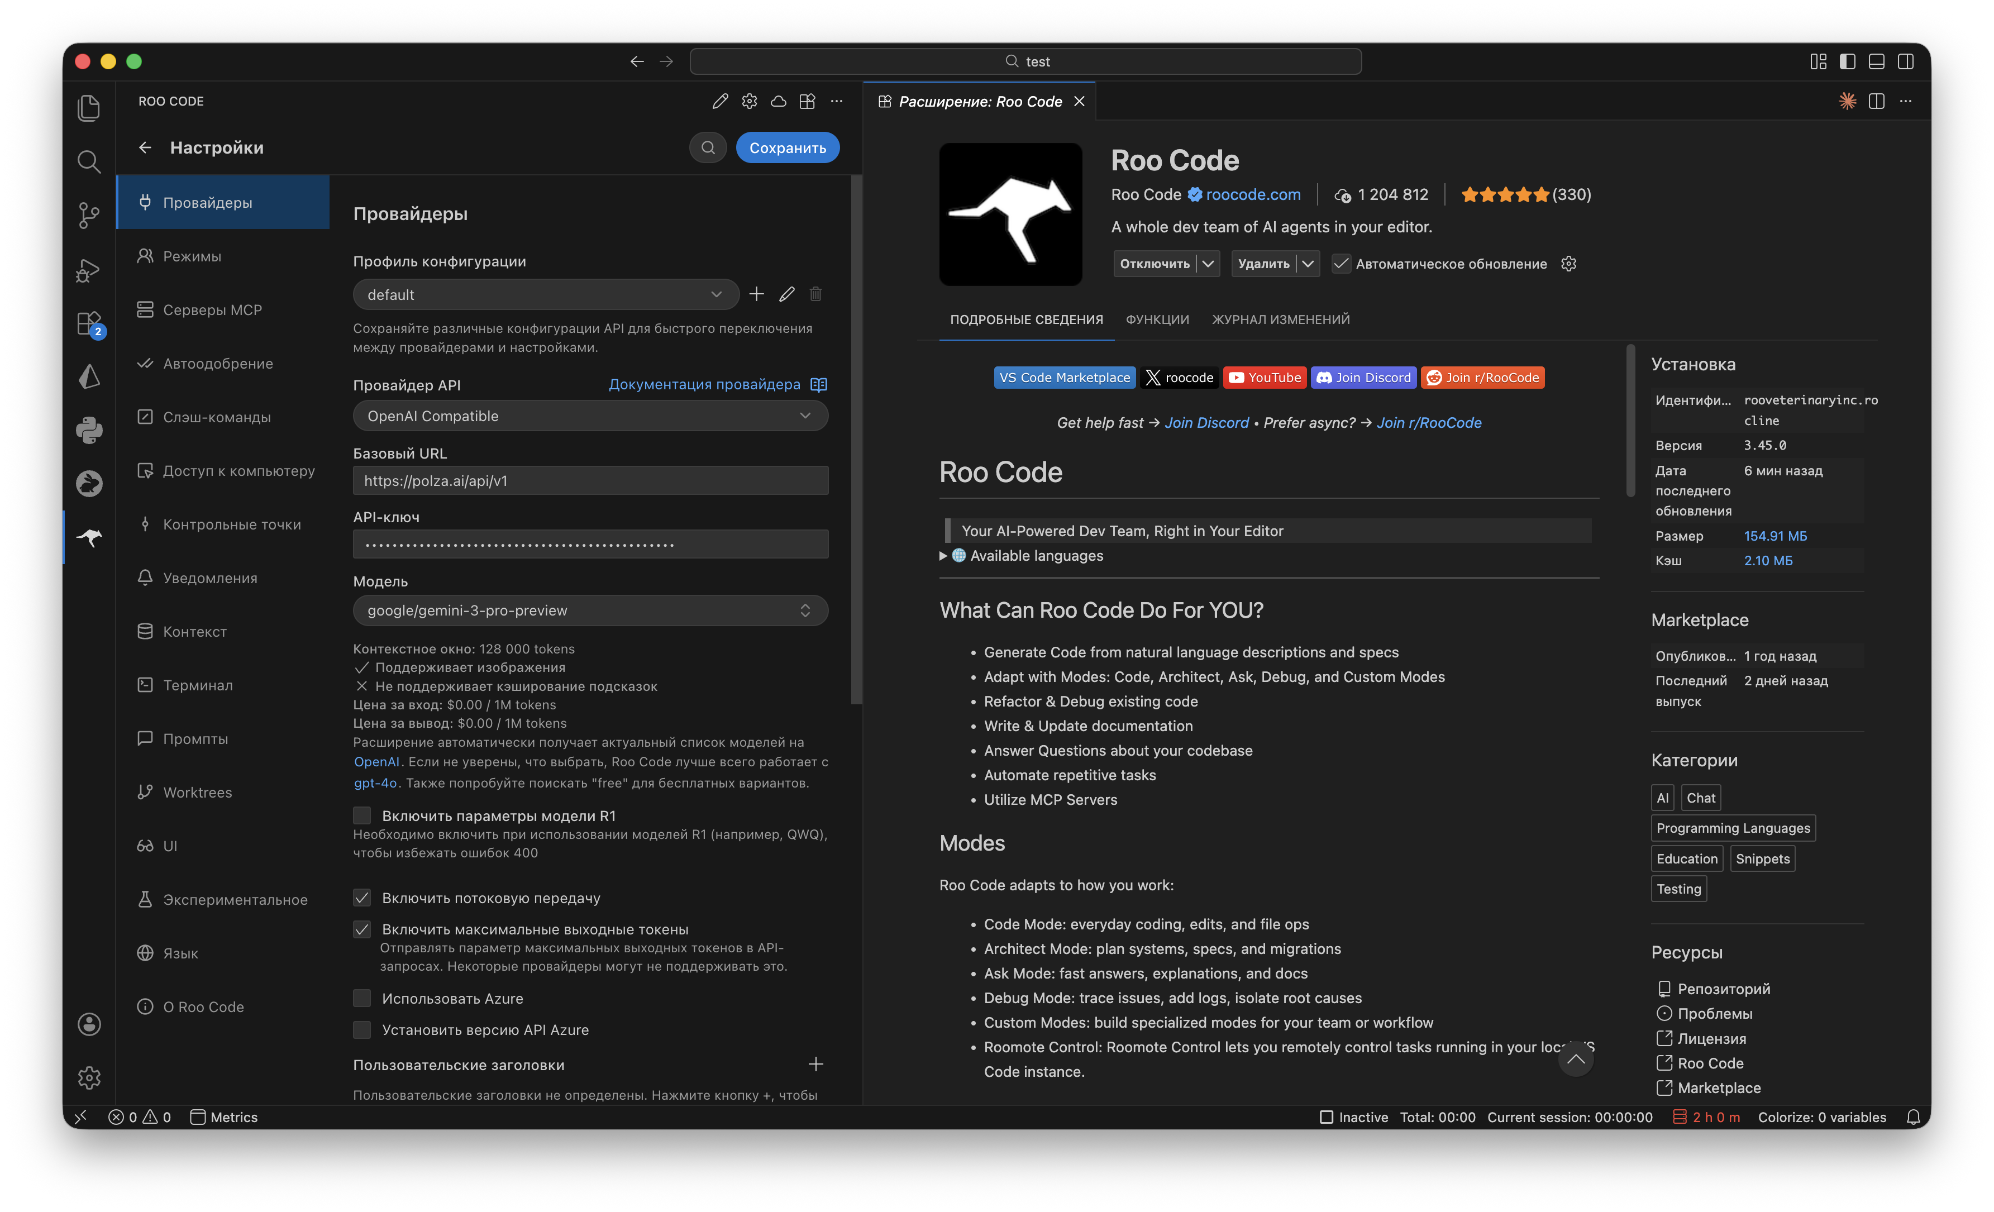Open Профиль конфигурации default dropdown
Viewport: 1994px width, 1212px height.
point(546,294)
